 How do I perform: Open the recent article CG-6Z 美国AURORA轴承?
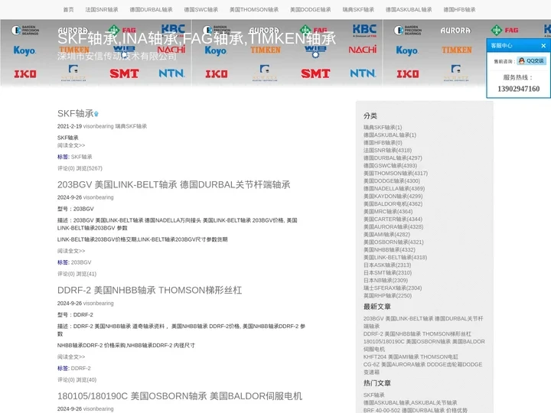(x=422, y=368)
